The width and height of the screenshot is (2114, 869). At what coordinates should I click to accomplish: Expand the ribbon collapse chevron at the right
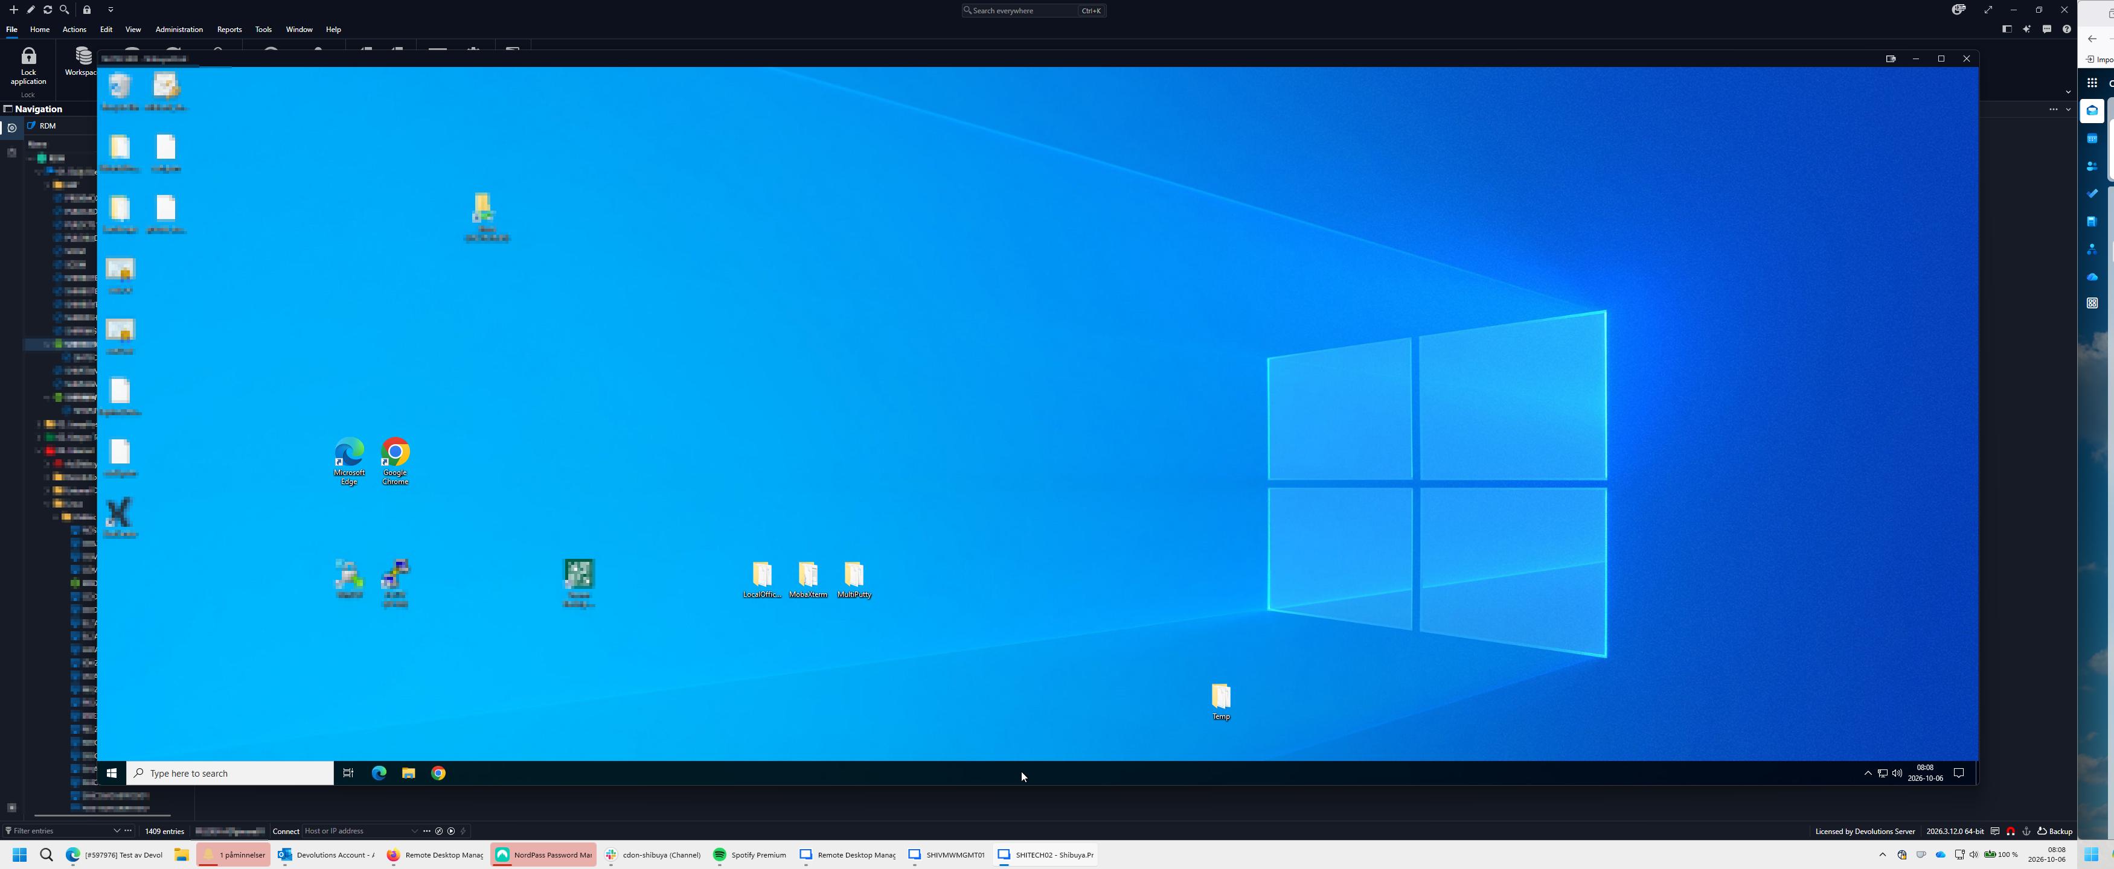click(x=2068, y=92)
